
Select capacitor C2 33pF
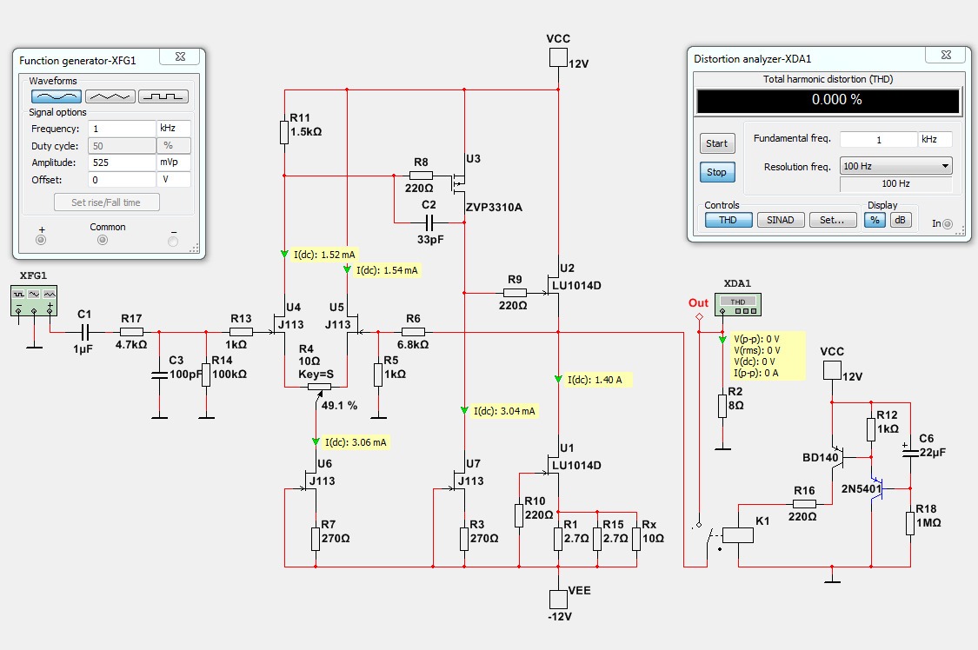coord(429,222)
